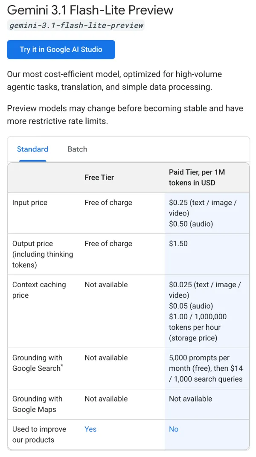Click the $0.025 context caching price text
This screenshot has width=256, height=457.
(x=205, y=290)
